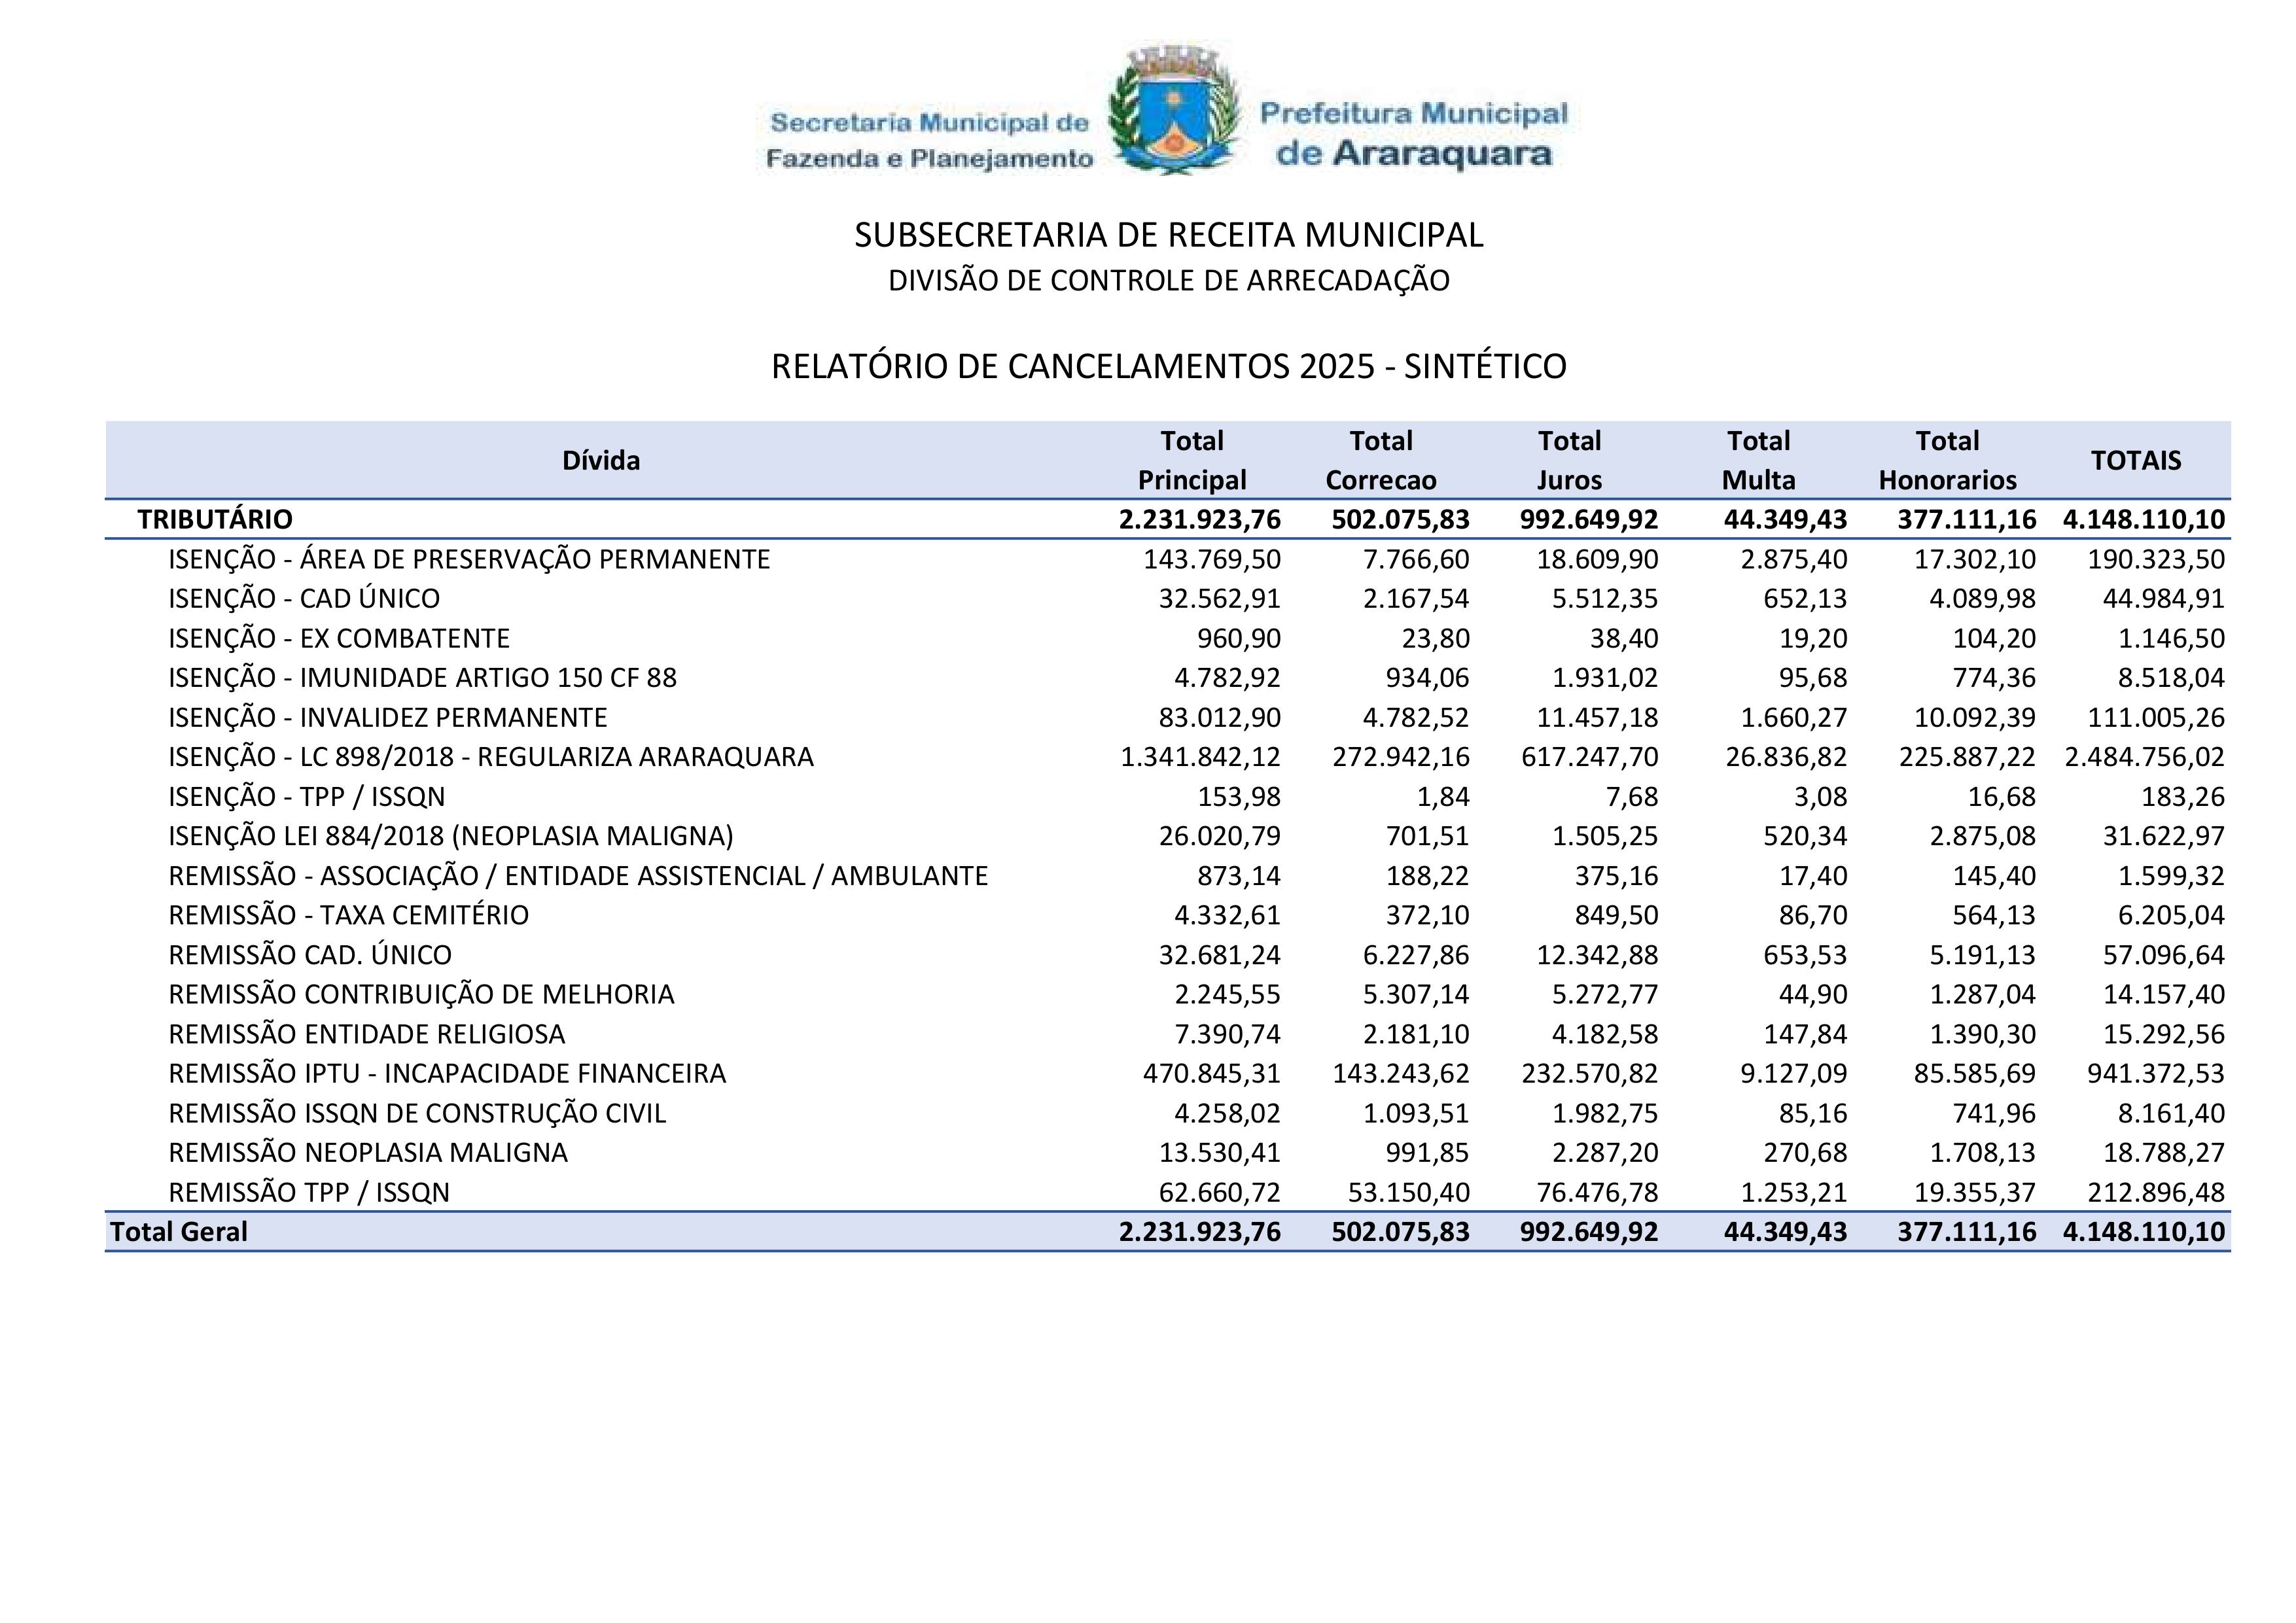2296x1623 pixels.
Task: Click the report title RELATÓRIO DE CANCELAMENTOS 2025
Action: pyautogui.click(x=1168, y=367)
